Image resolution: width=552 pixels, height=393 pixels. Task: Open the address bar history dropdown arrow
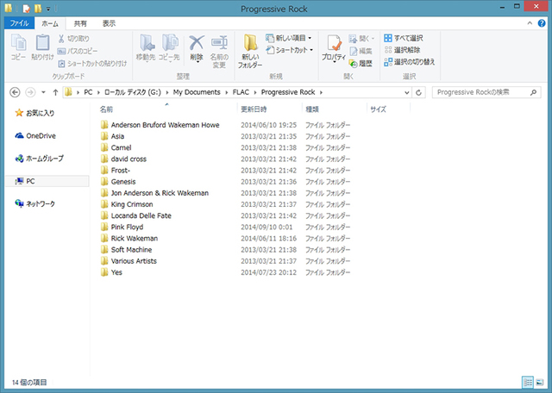[x=405, y=91]
